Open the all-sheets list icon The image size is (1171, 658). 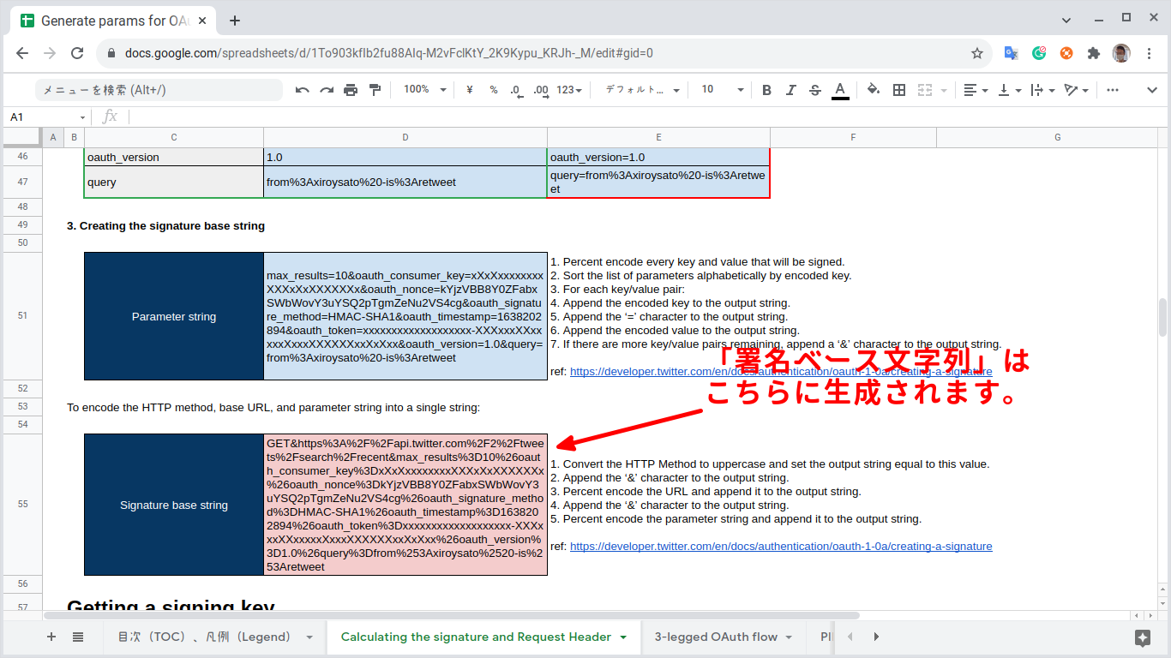[78, 637]
